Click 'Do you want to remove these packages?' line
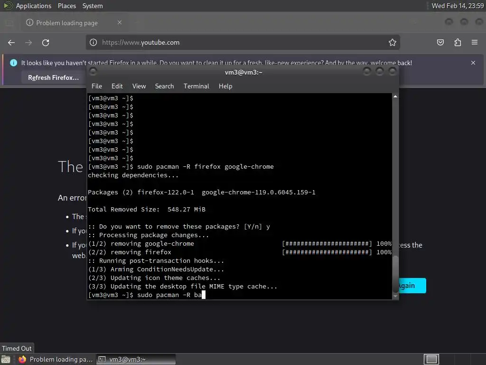Screen dimensions: 486x365 pos(179,227)
